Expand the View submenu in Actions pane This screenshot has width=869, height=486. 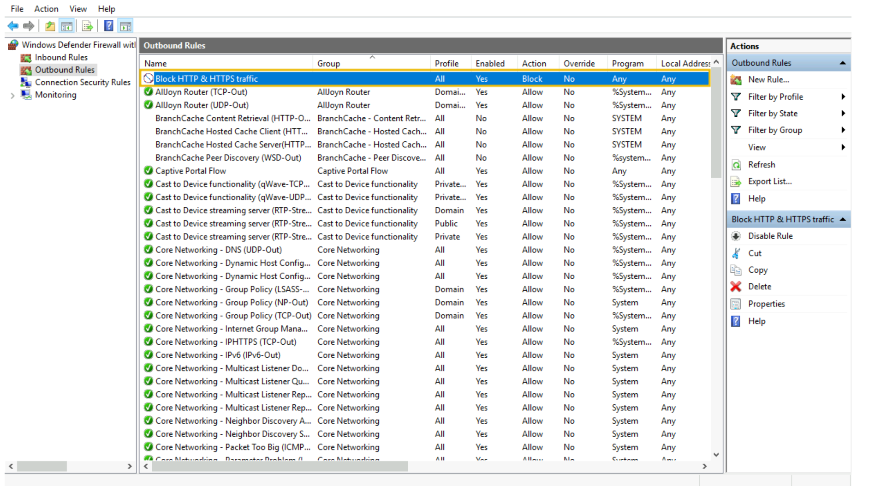click(843, 147)
